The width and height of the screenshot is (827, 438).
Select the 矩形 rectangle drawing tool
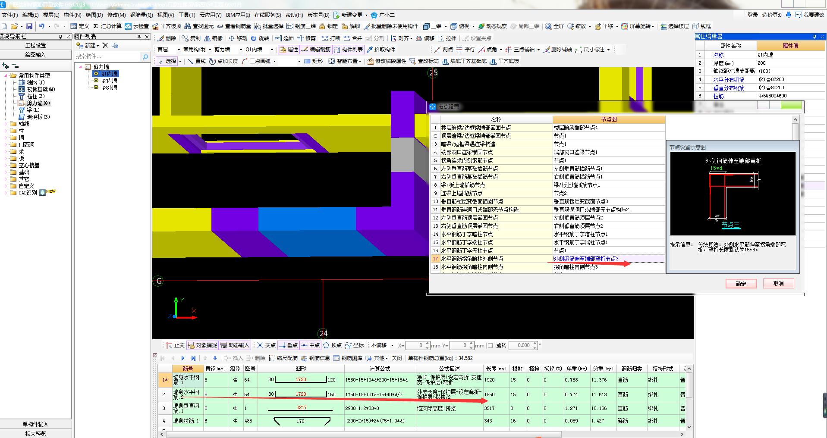tap(314, 61)
